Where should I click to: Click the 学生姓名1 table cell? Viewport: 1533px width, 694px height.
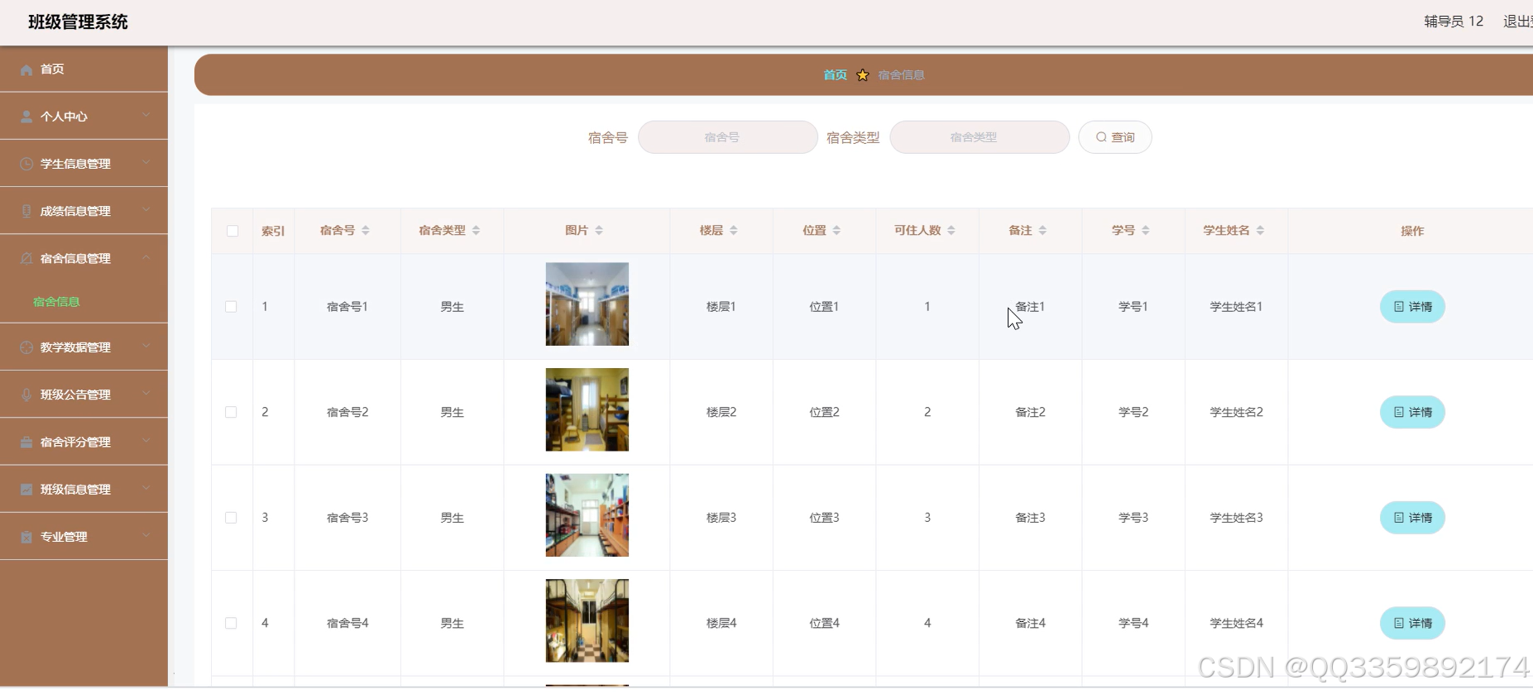(1236, 307)
